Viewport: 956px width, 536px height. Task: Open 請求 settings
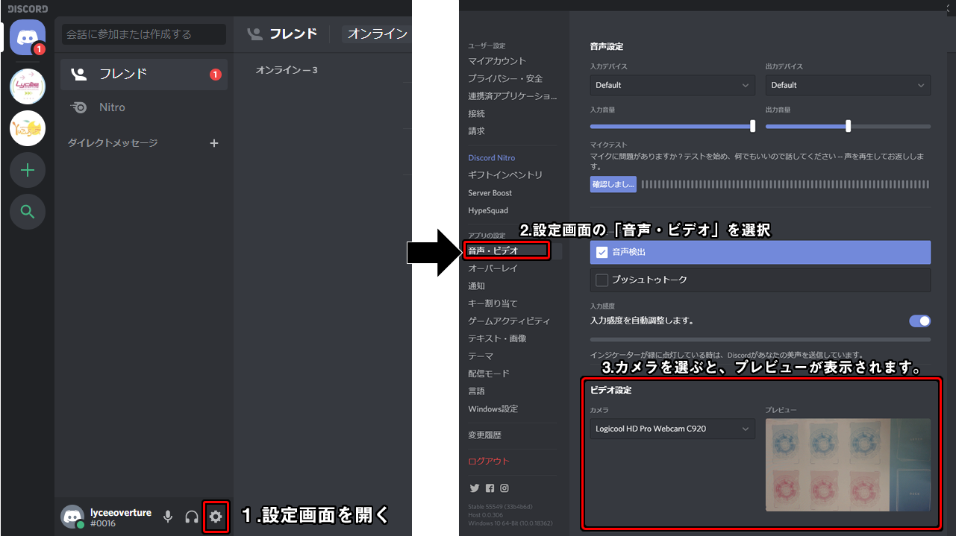point(477,131)
